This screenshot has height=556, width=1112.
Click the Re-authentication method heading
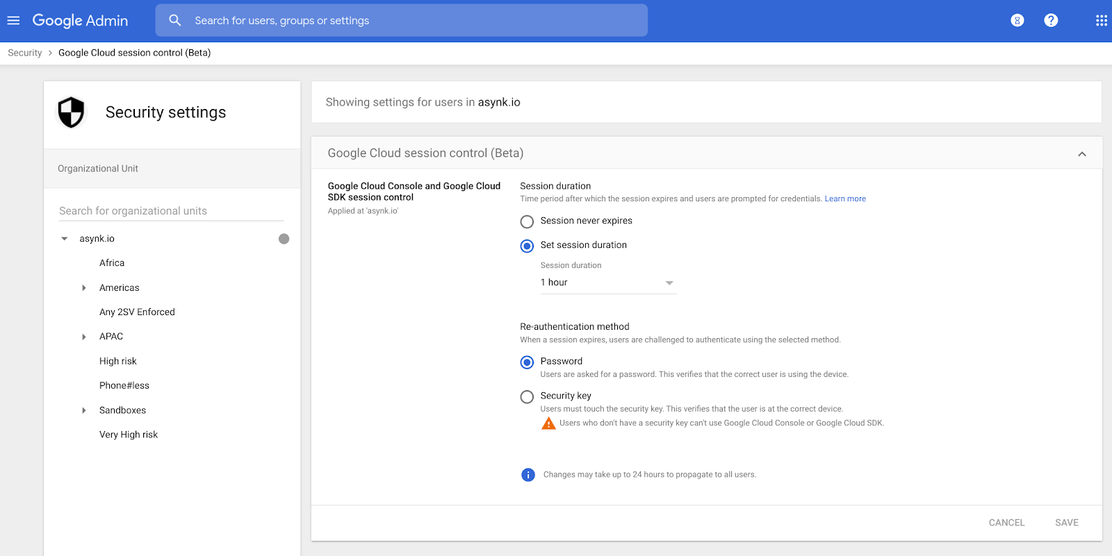tap(575, 327)
